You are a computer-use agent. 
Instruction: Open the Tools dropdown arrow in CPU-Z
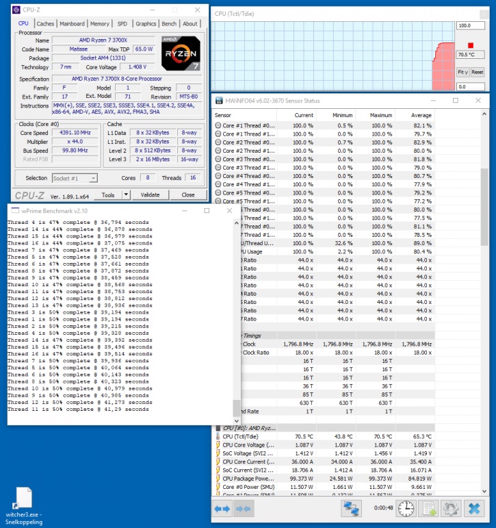(x=126, y=194)
